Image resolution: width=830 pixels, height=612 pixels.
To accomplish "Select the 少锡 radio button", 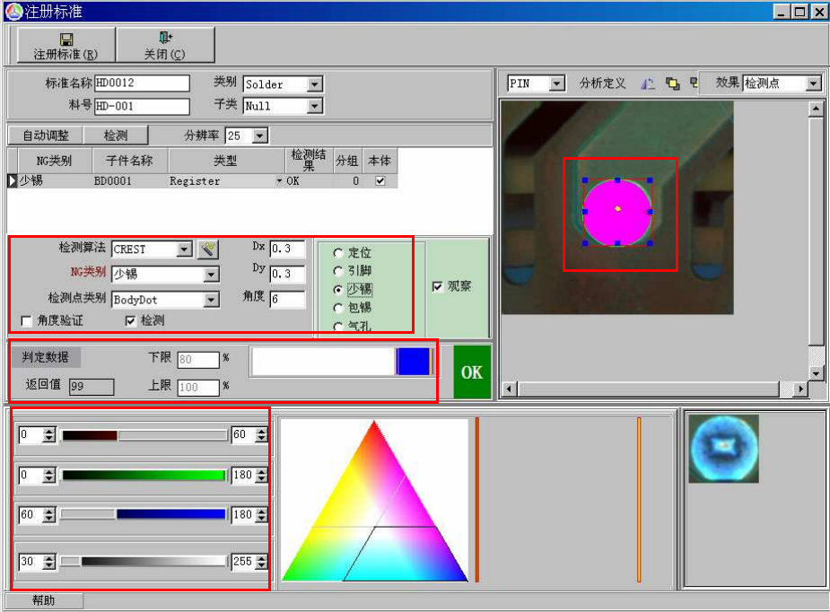I will (x=337, y=290).
